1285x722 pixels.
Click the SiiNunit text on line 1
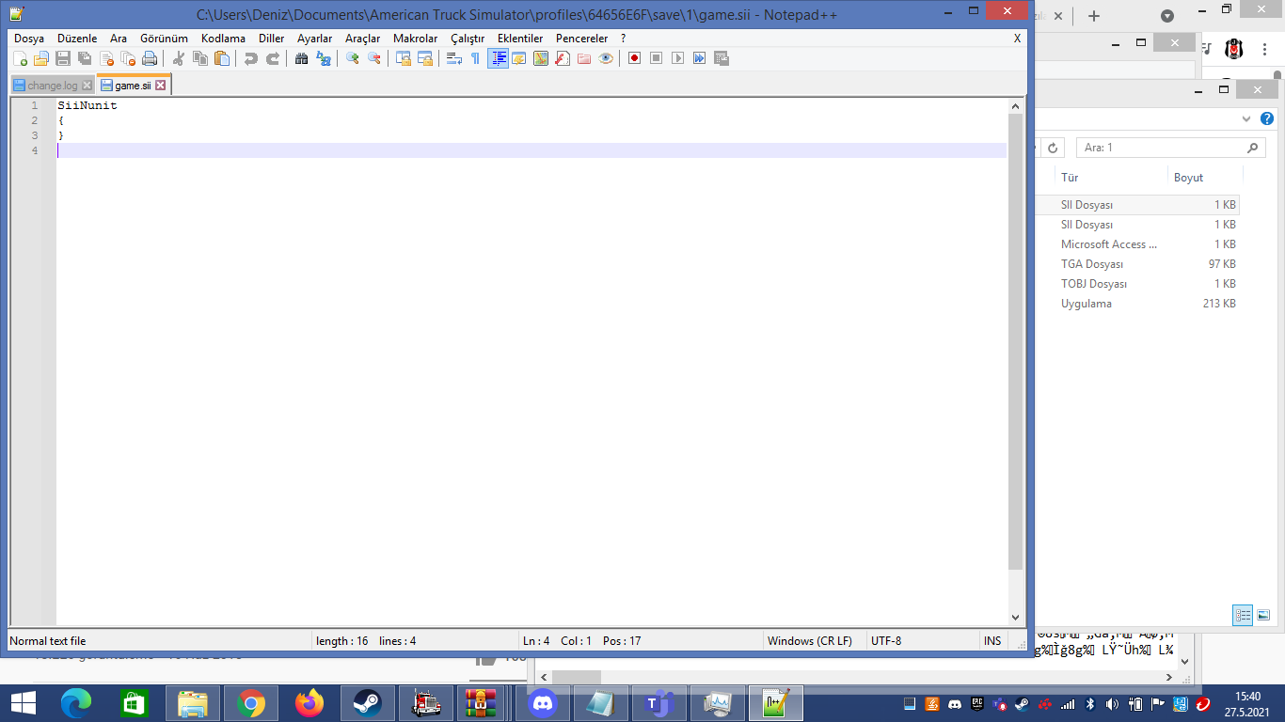click(87, 105)
